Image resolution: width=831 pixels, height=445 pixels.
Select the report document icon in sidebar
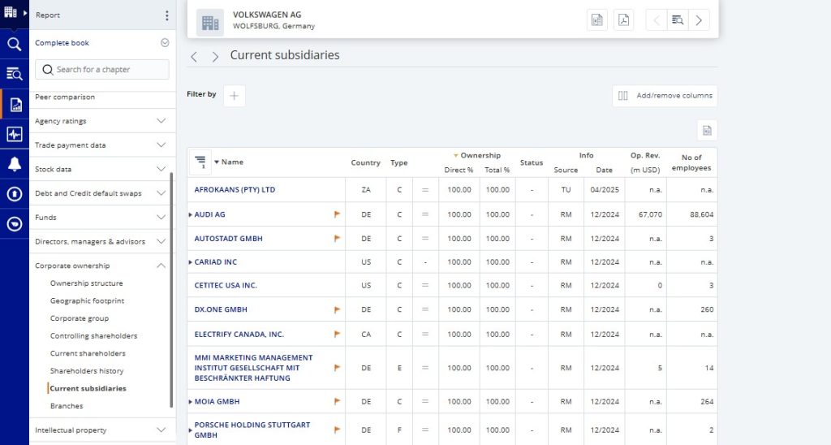pos(16,105)
